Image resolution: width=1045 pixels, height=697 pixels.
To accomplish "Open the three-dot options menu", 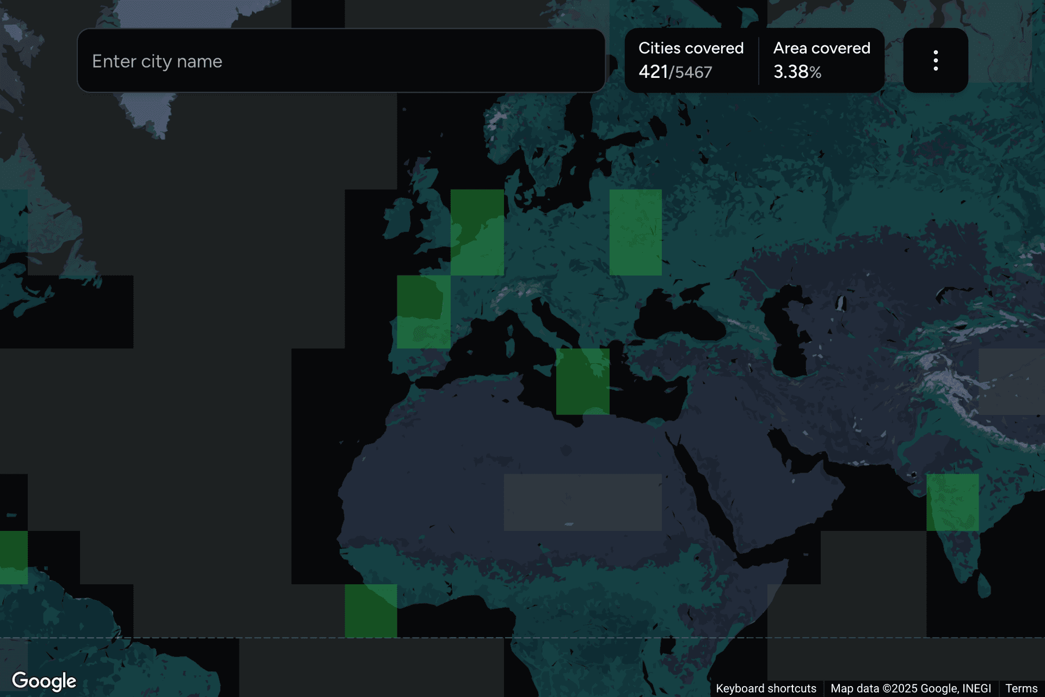I will click(x=935, y=60).
